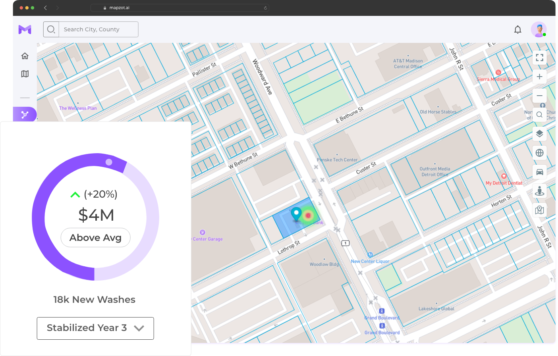Click My Detroit Dentist map marker
Image resolution: width=558 pixels, height=356 pixels.
(504, 176)
